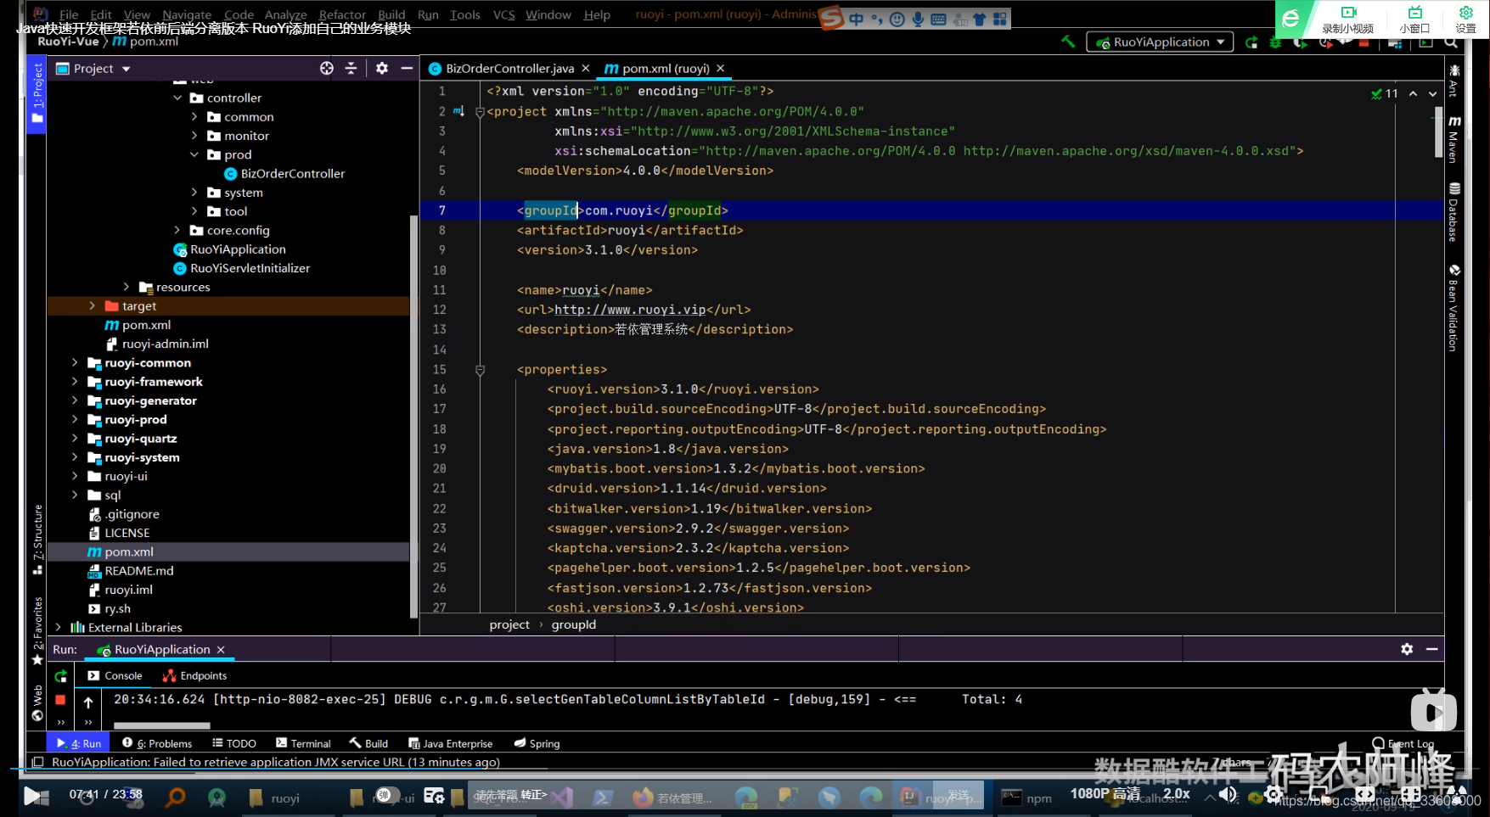The width and height of the screenshot is (1490, 817).
Task: Open the 6: Problems tool tab
Action: (x=157, y=743)
